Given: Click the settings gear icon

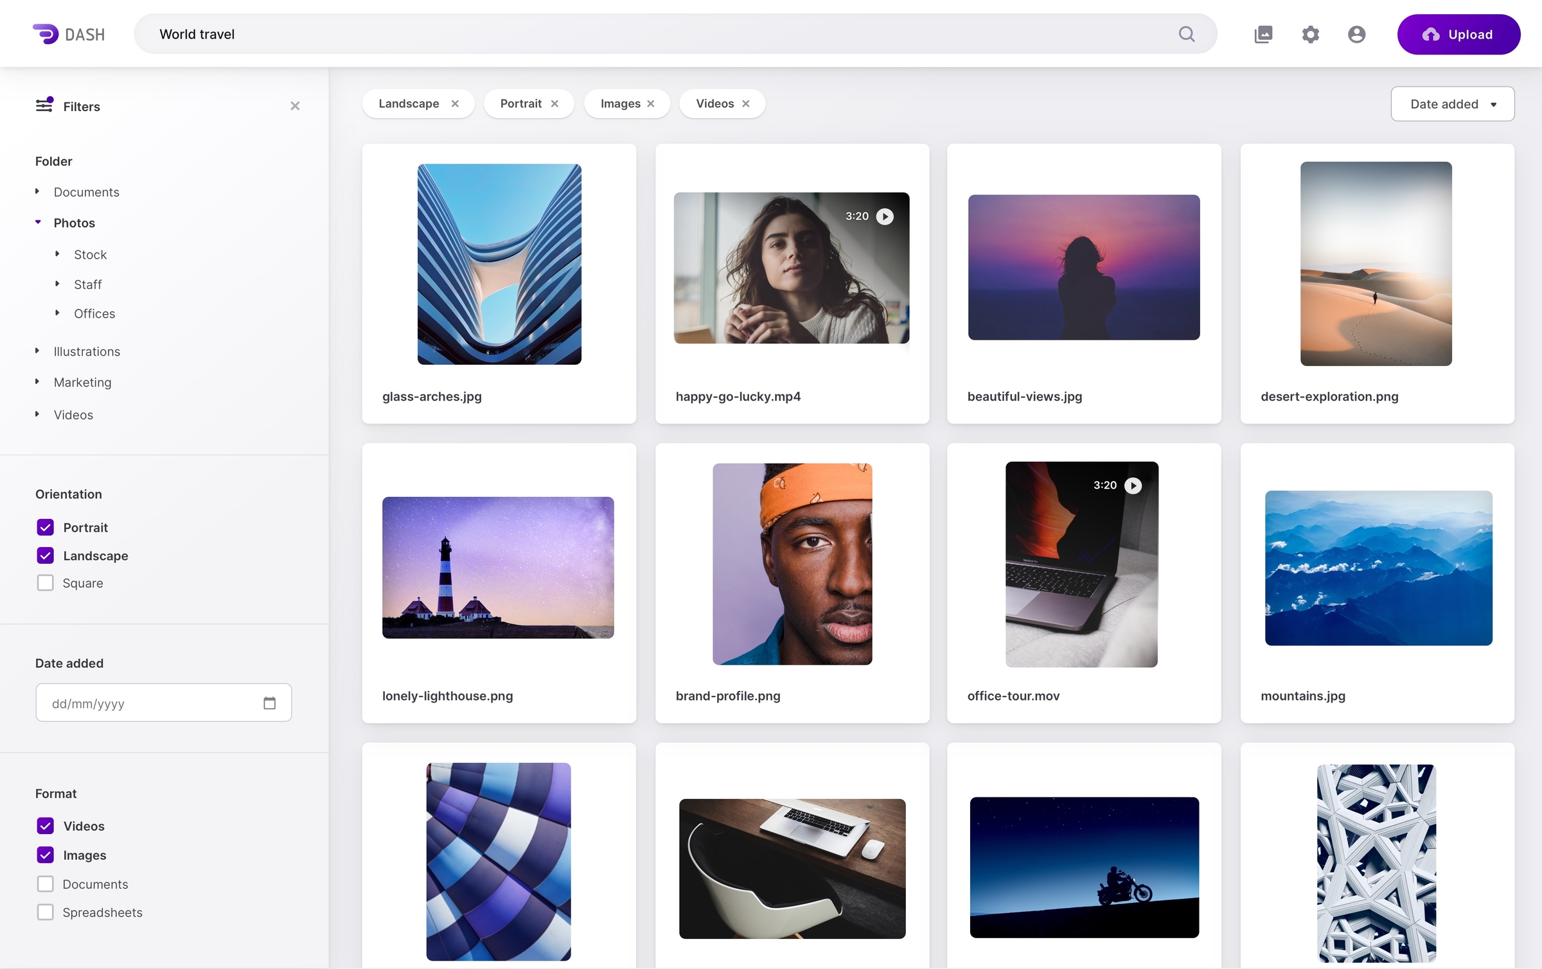Looking at the screenshot, I should point(1309,33).
